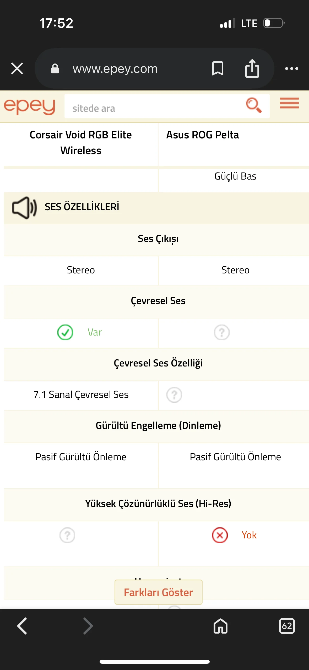Go to the browser home page
Screen dimensions: 309x670
220,626
